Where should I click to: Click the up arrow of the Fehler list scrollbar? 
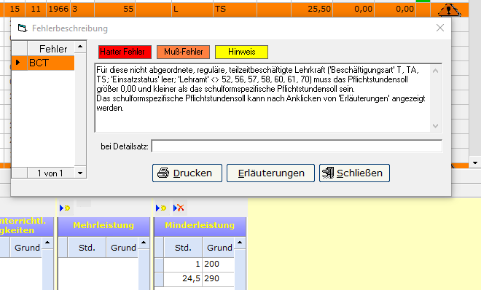coord(80,47)
